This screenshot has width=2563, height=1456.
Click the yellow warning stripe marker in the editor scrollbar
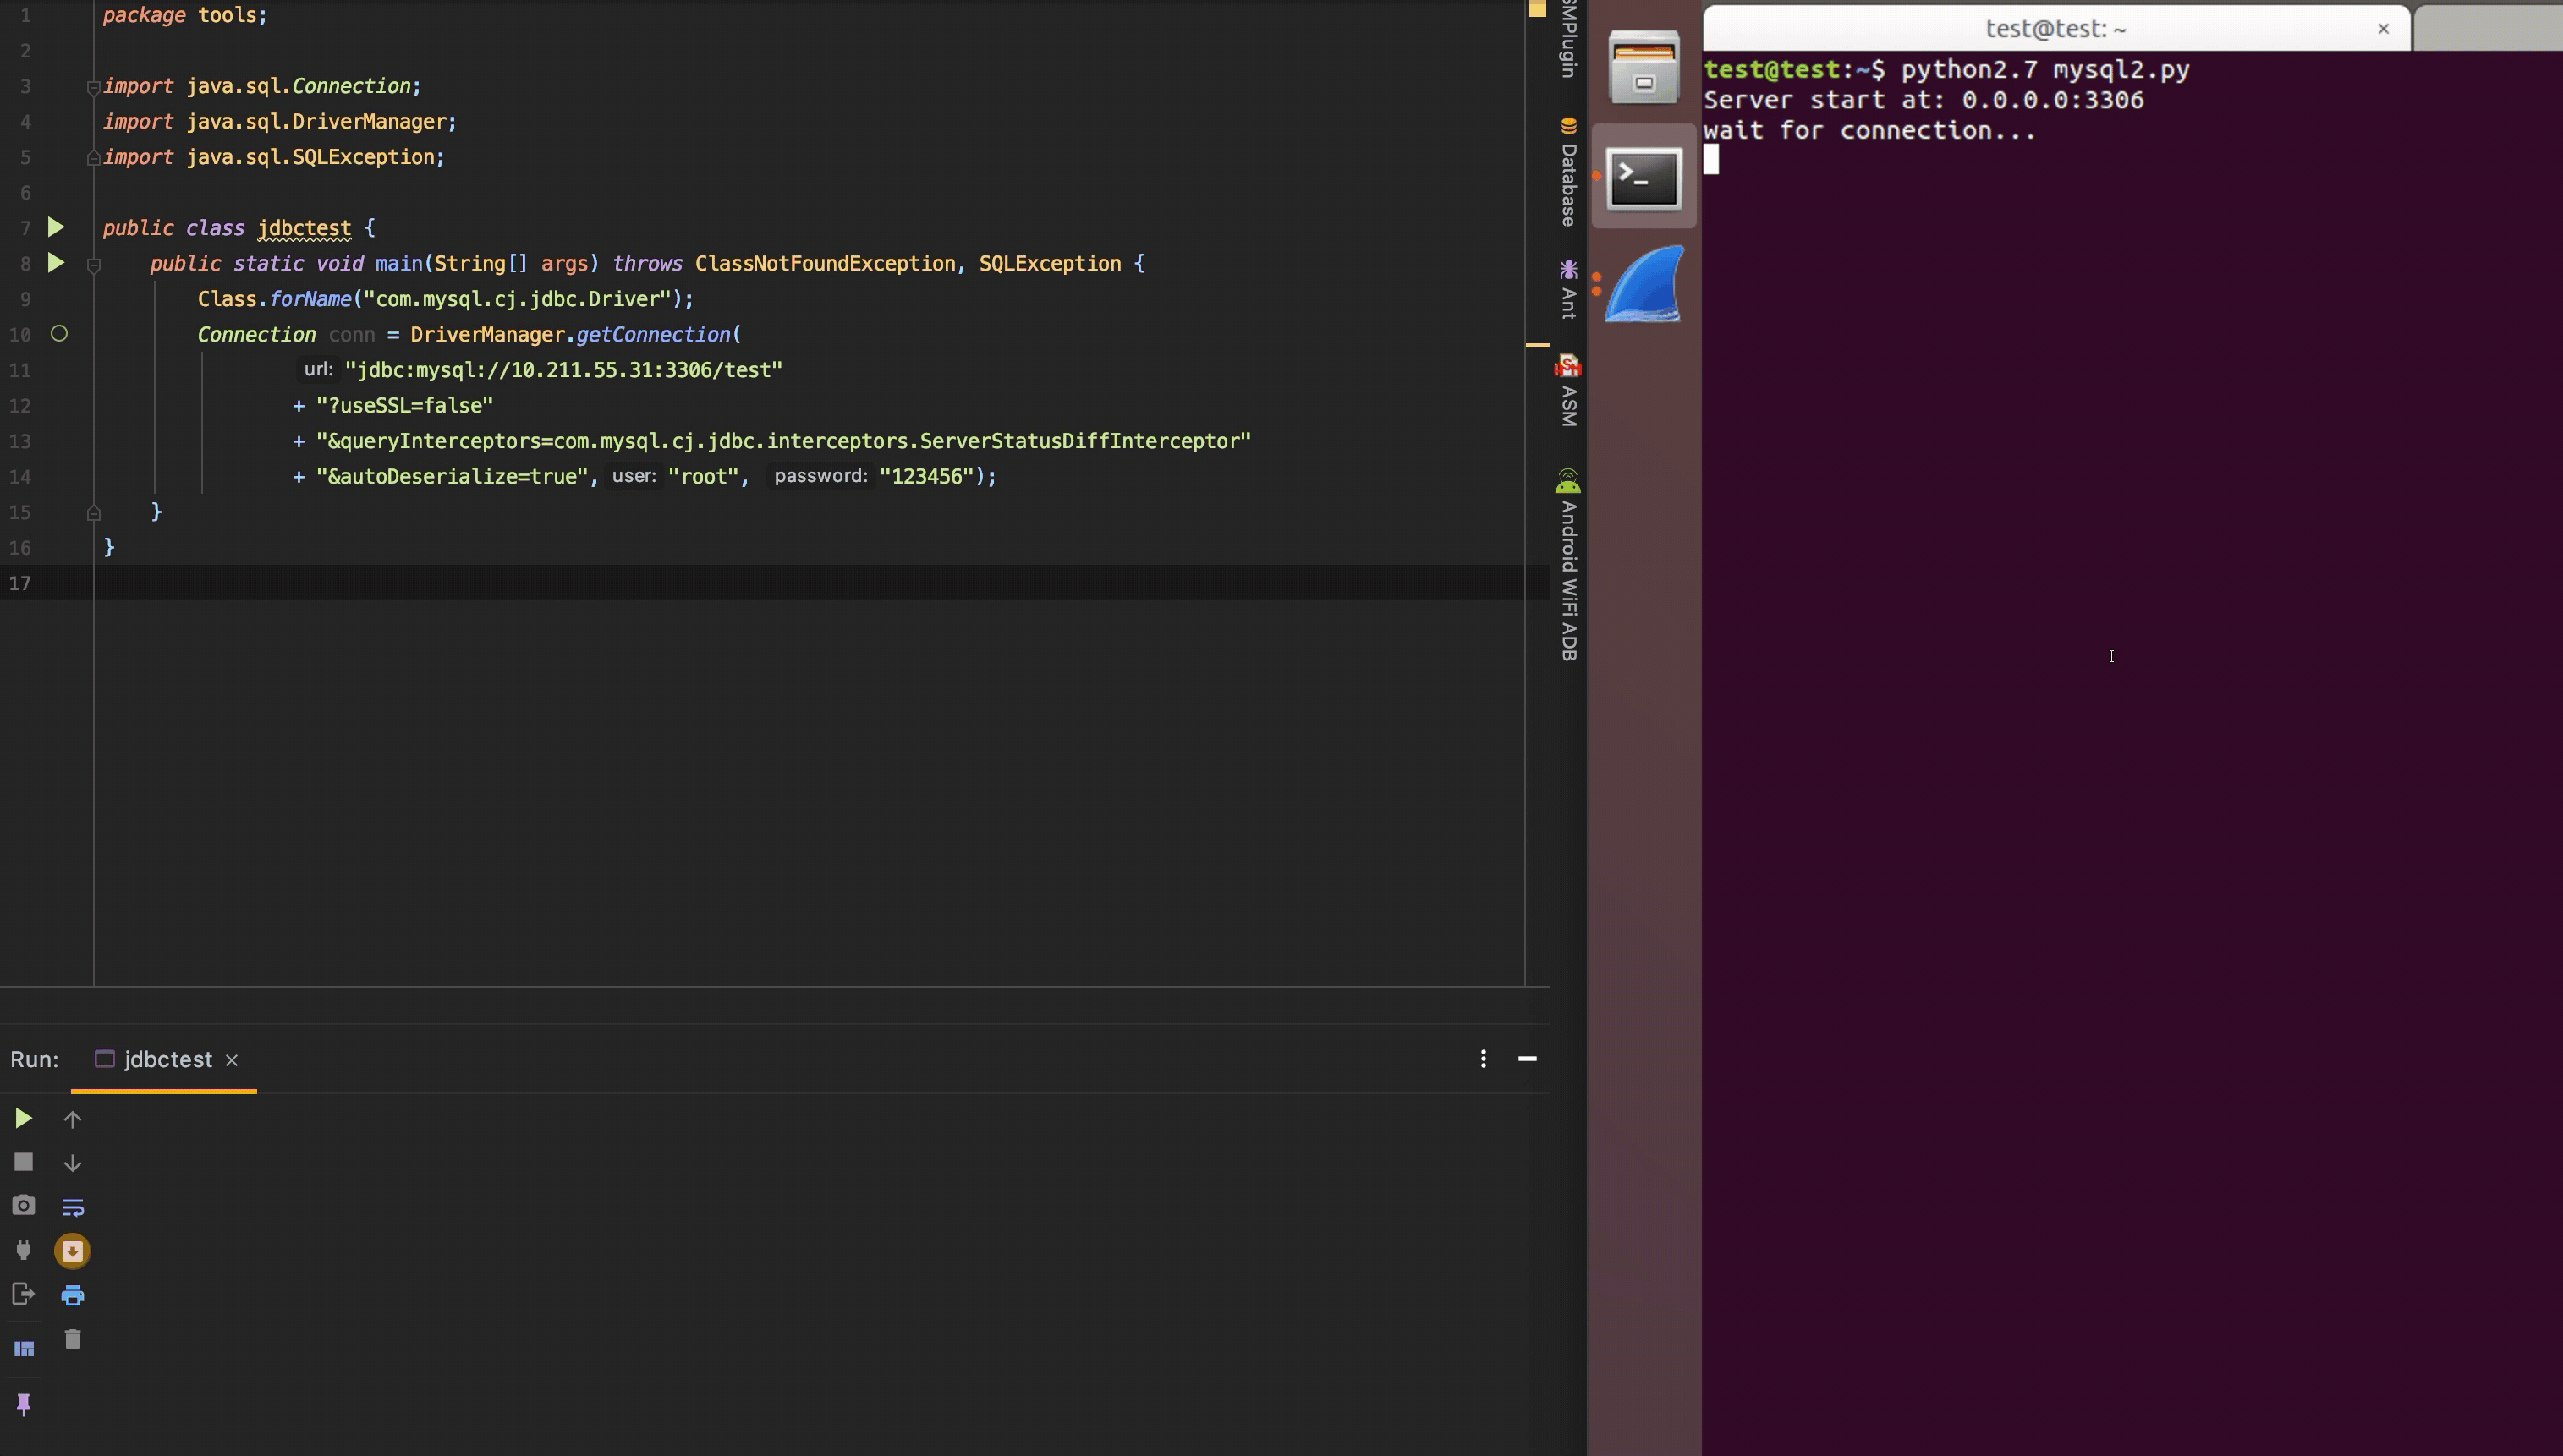[1537, 345]
